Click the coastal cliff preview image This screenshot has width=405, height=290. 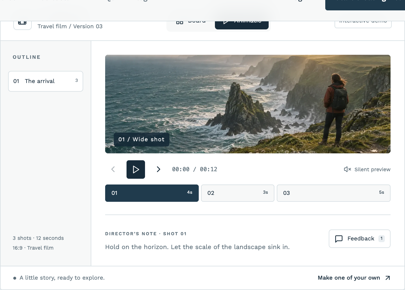(x=248, y=104)
